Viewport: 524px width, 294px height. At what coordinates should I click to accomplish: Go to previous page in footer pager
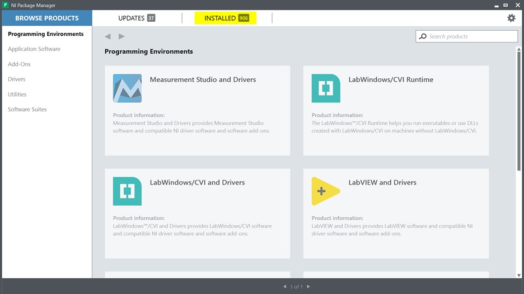click(x=285, y=286)
